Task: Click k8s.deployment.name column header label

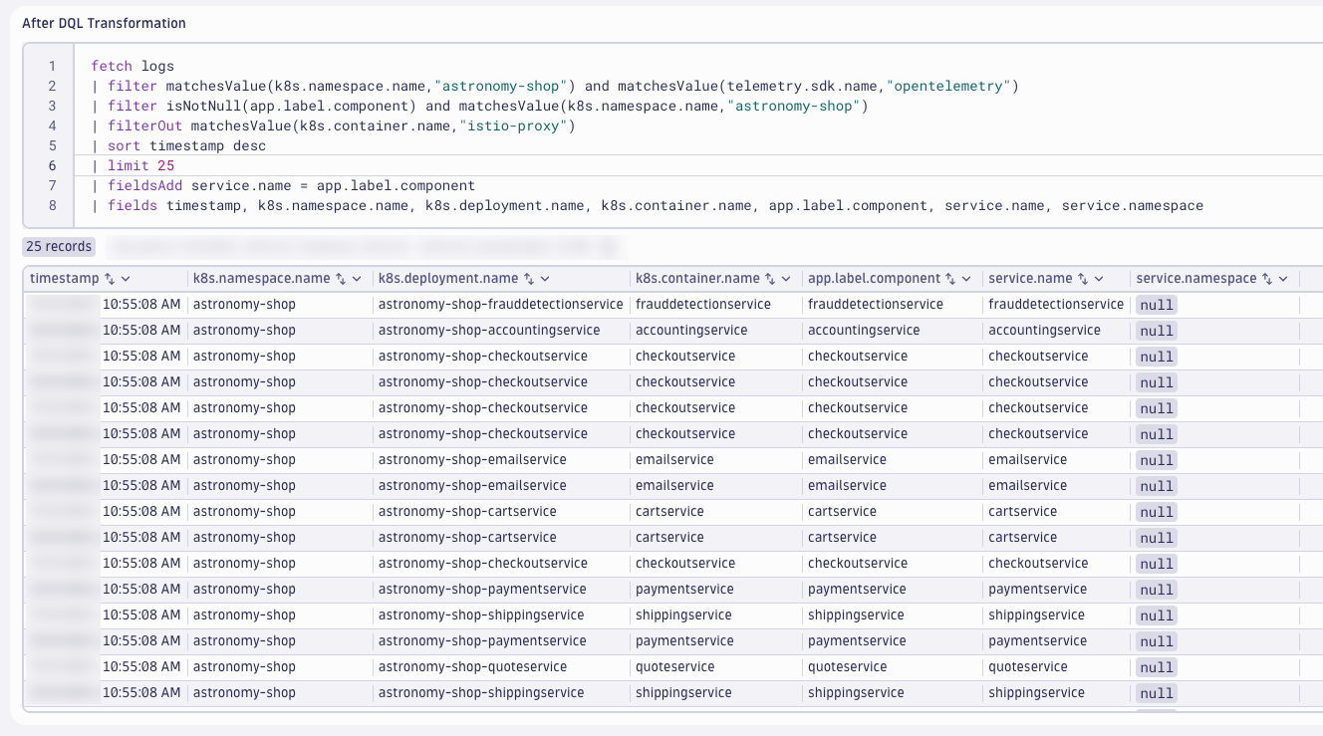Action: [448, 279]
